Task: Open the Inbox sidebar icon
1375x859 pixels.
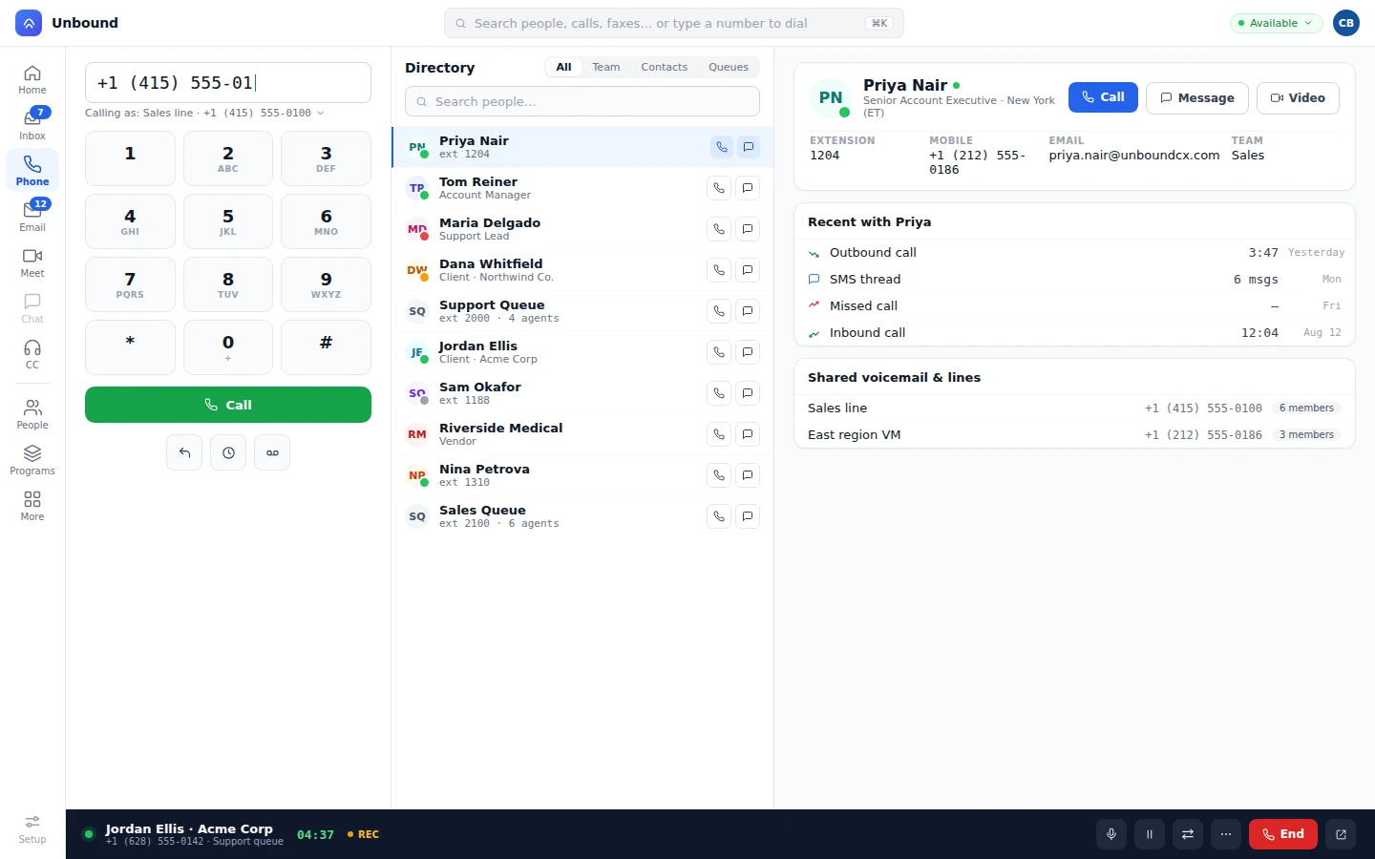Action: pyautogui.click(x=32, y=125)
